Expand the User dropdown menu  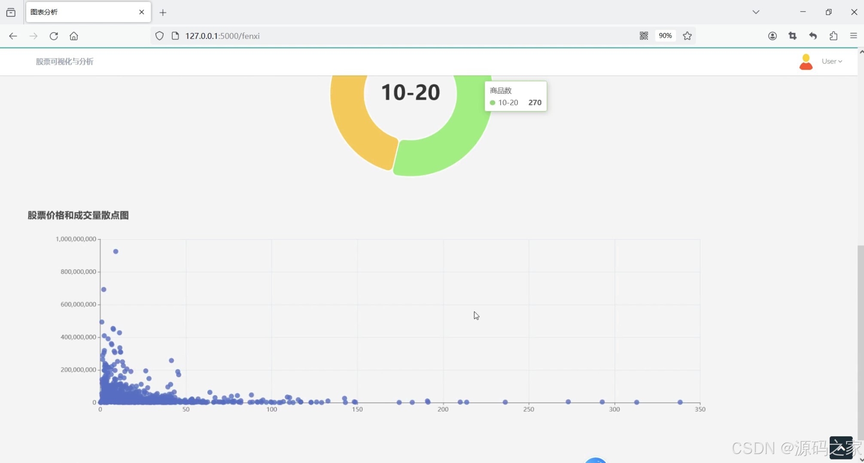tap(831, 61)
